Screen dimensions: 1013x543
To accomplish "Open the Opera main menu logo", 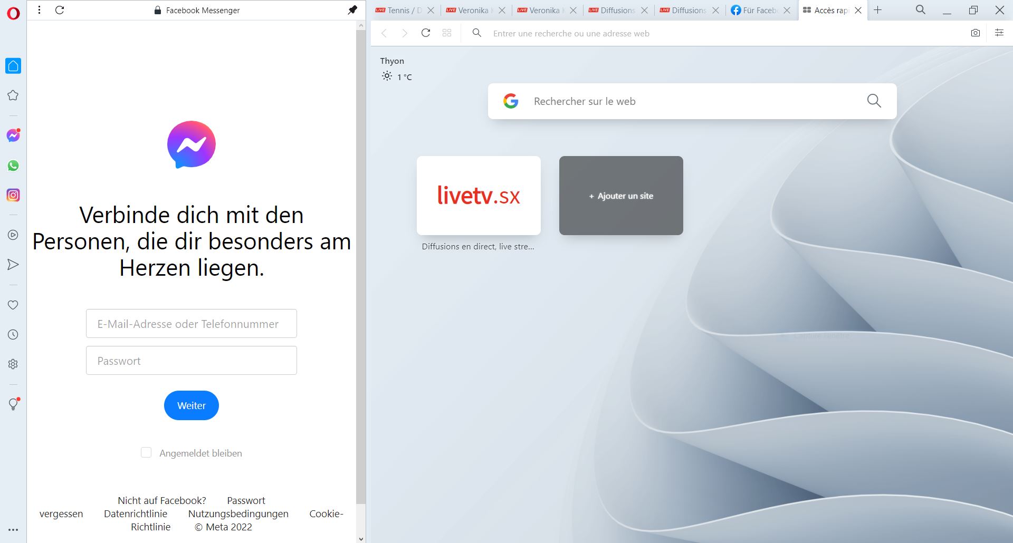I will (x=13, y=13).
